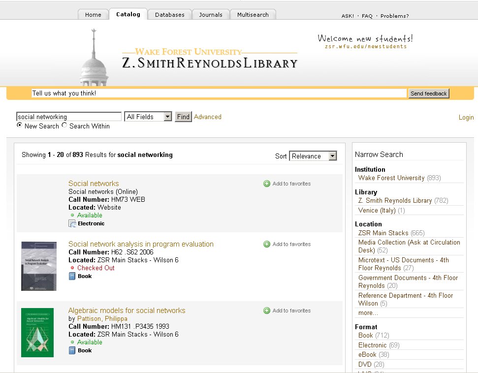
Task: Click Call Number HM73 WEB text
Action: coord(107,199)
